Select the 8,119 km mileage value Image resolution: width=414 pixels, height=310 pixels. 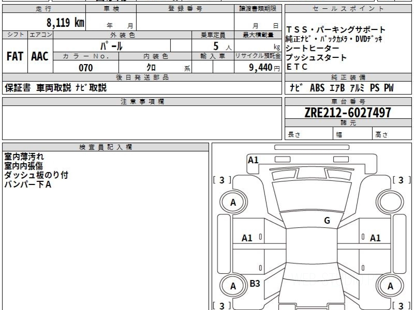(65, 23)
